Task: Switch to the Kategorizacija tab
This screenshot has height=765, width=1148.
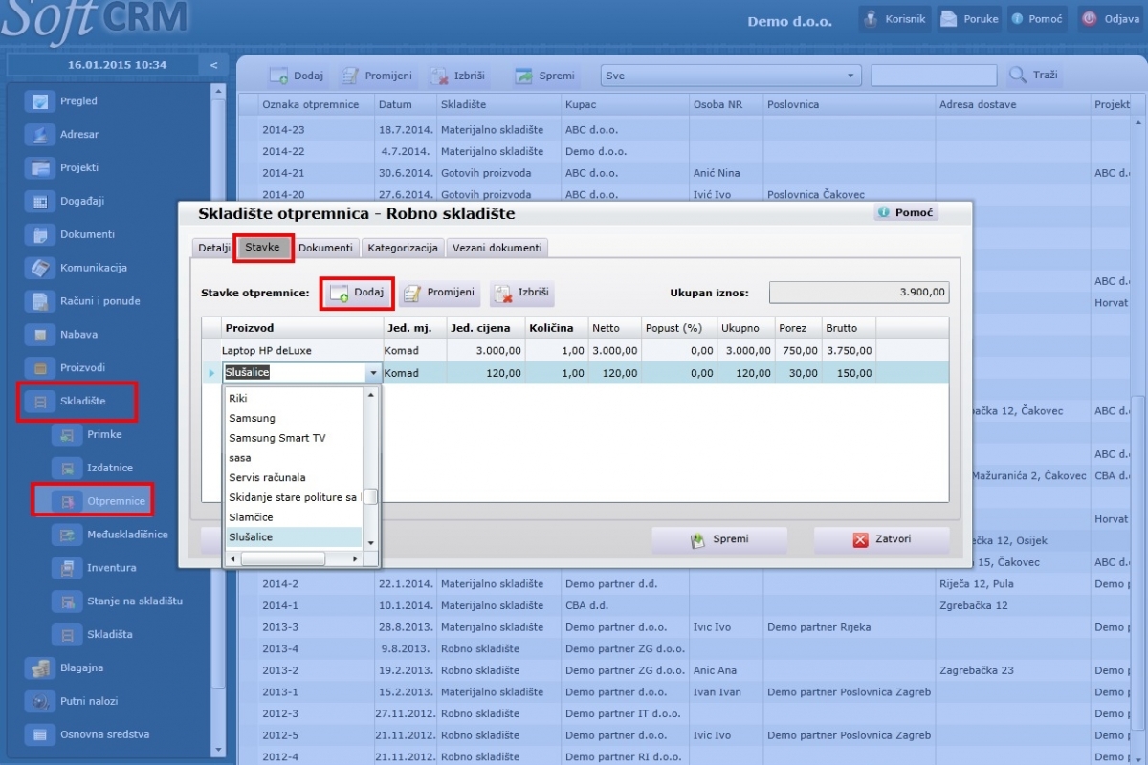Action: (403, 248)
